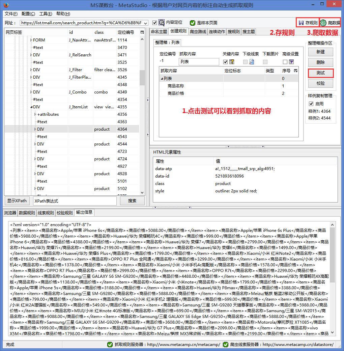
Task: Expand the product DIV numbered 4544
Action: point(35,144)
